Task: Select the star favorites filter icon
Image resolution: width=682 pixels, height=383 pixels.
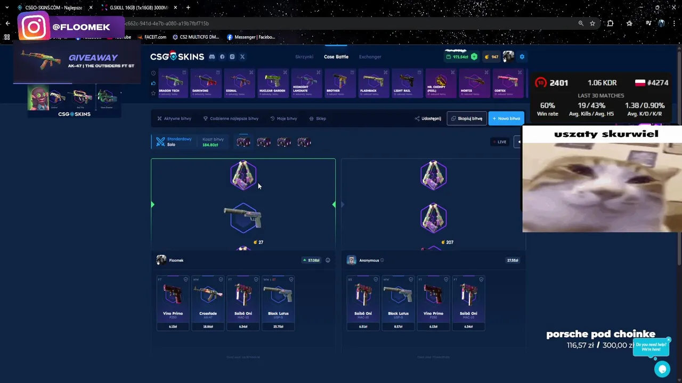Action: (153, 93)
